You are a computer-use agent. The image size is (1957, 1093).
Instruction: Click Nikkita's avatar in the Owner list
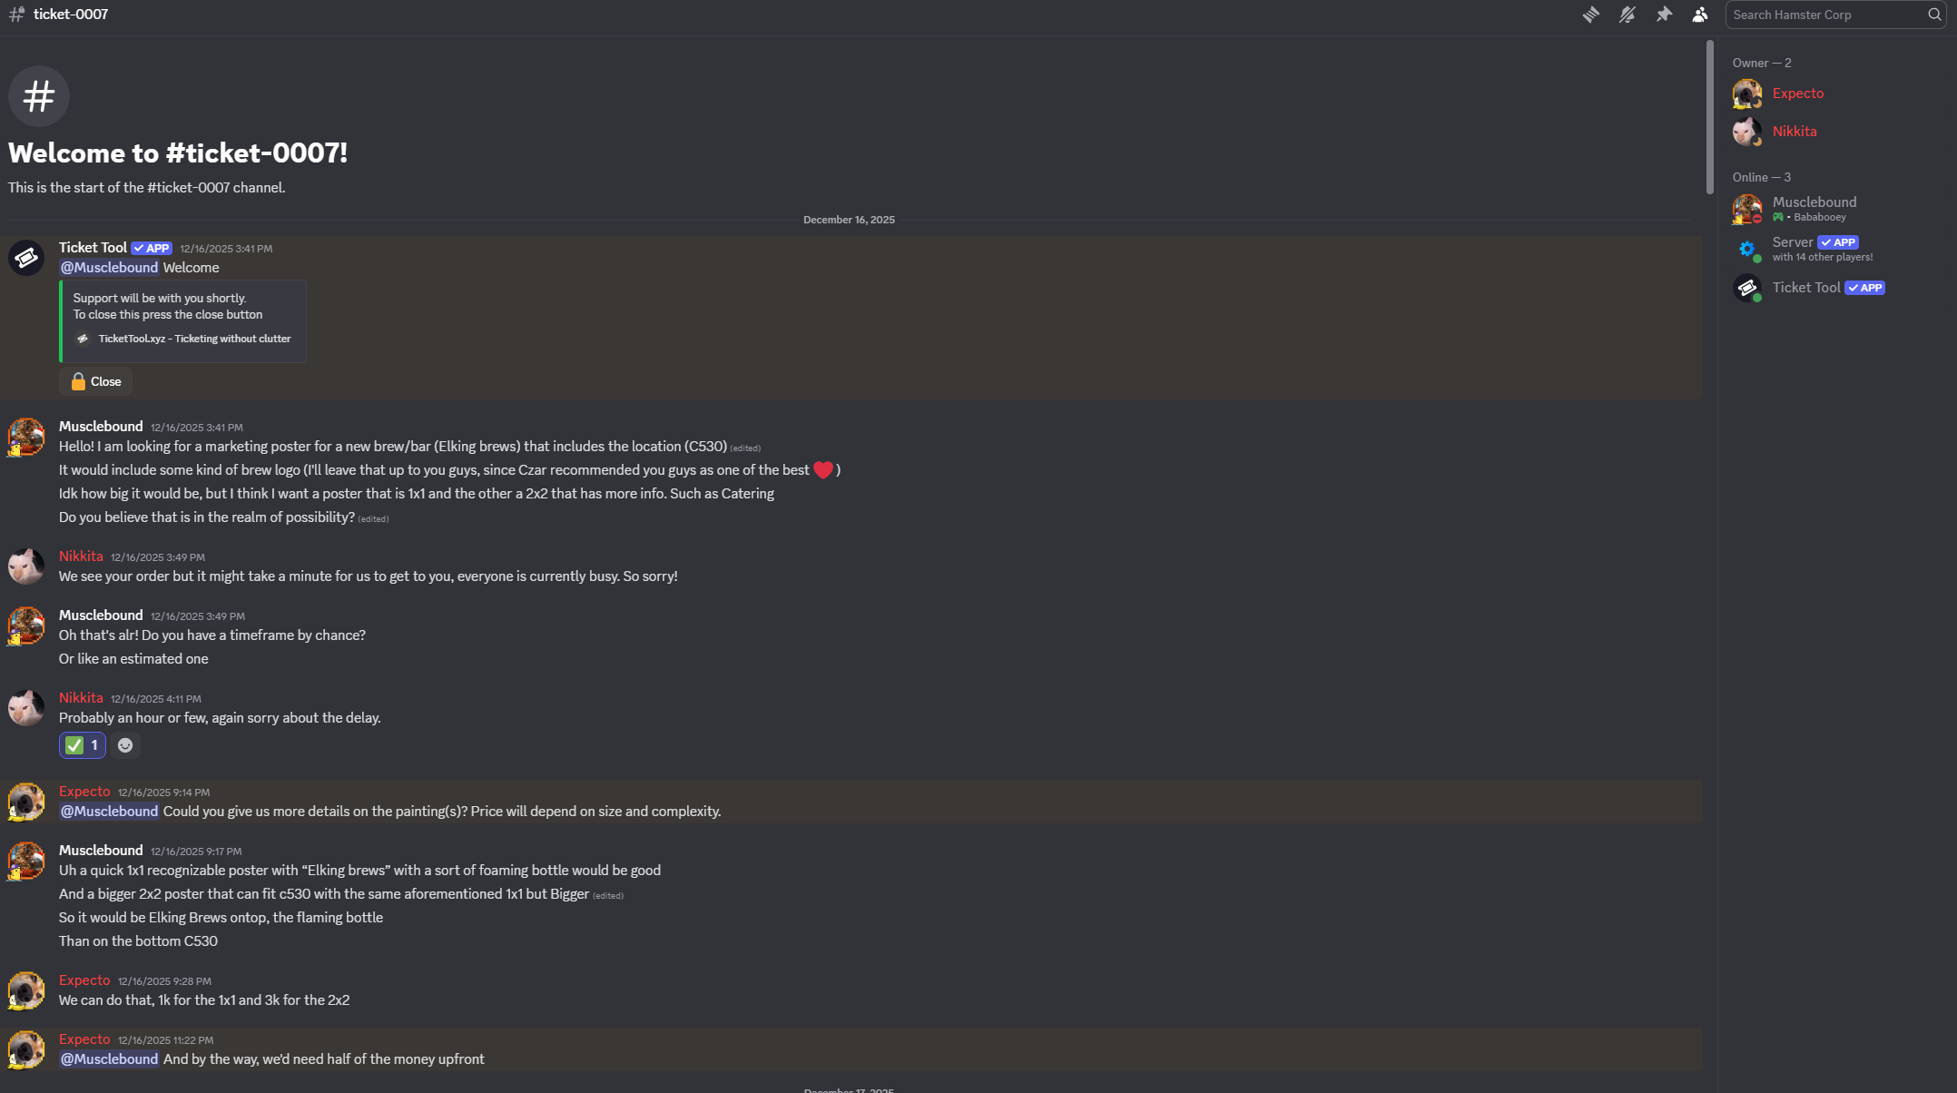[1746, 132]
